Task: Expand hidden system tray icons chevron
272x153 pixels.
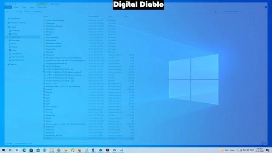Action: tap(238, 150)
